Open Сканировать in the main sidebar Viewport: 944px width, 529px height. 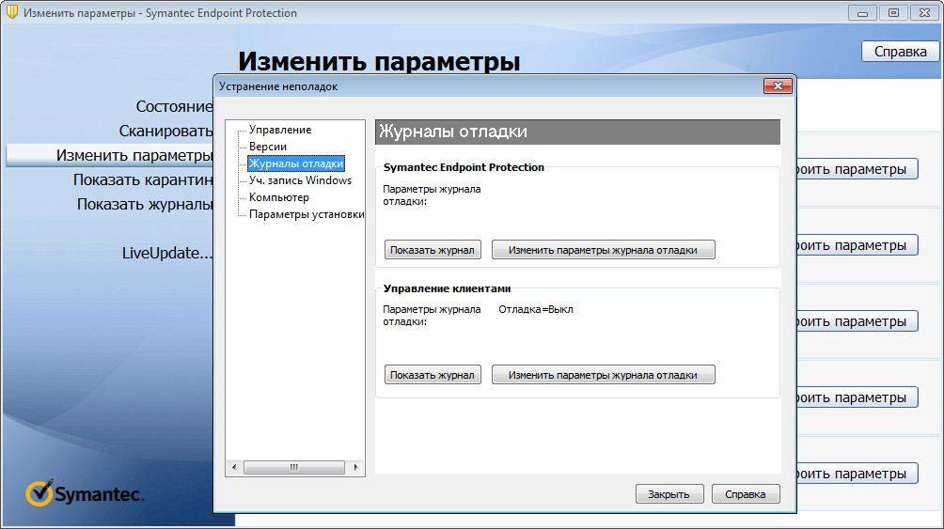[x=165, y=131]
